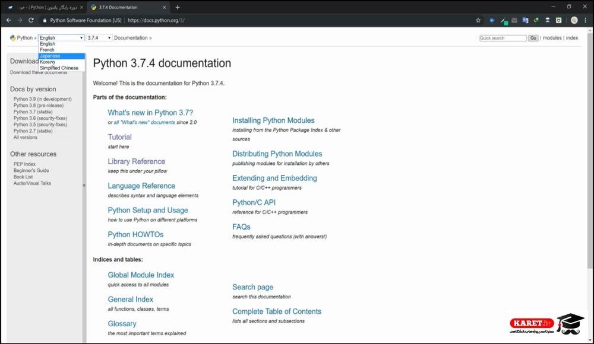594x344 pixels.
Task: Open the Library Reference link
Action: [x=137, y=161]
